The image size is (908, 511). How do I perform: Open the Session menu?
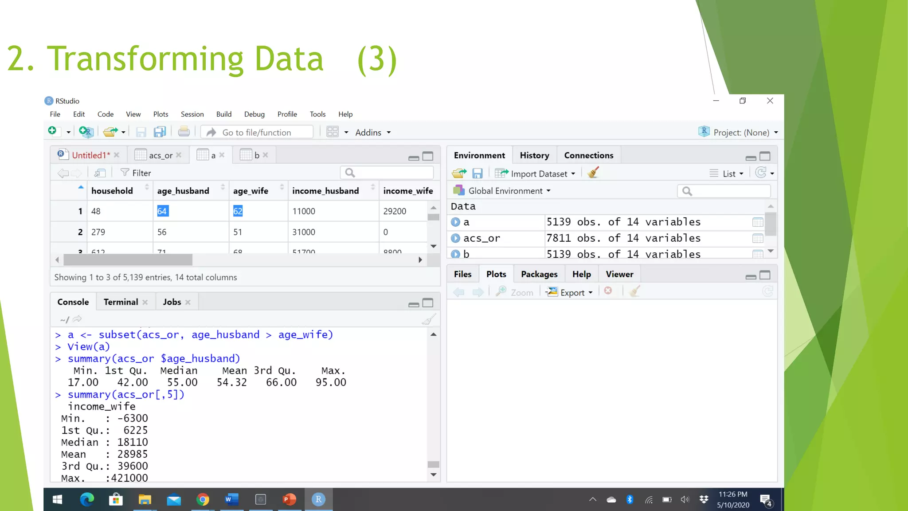[192, 114]
